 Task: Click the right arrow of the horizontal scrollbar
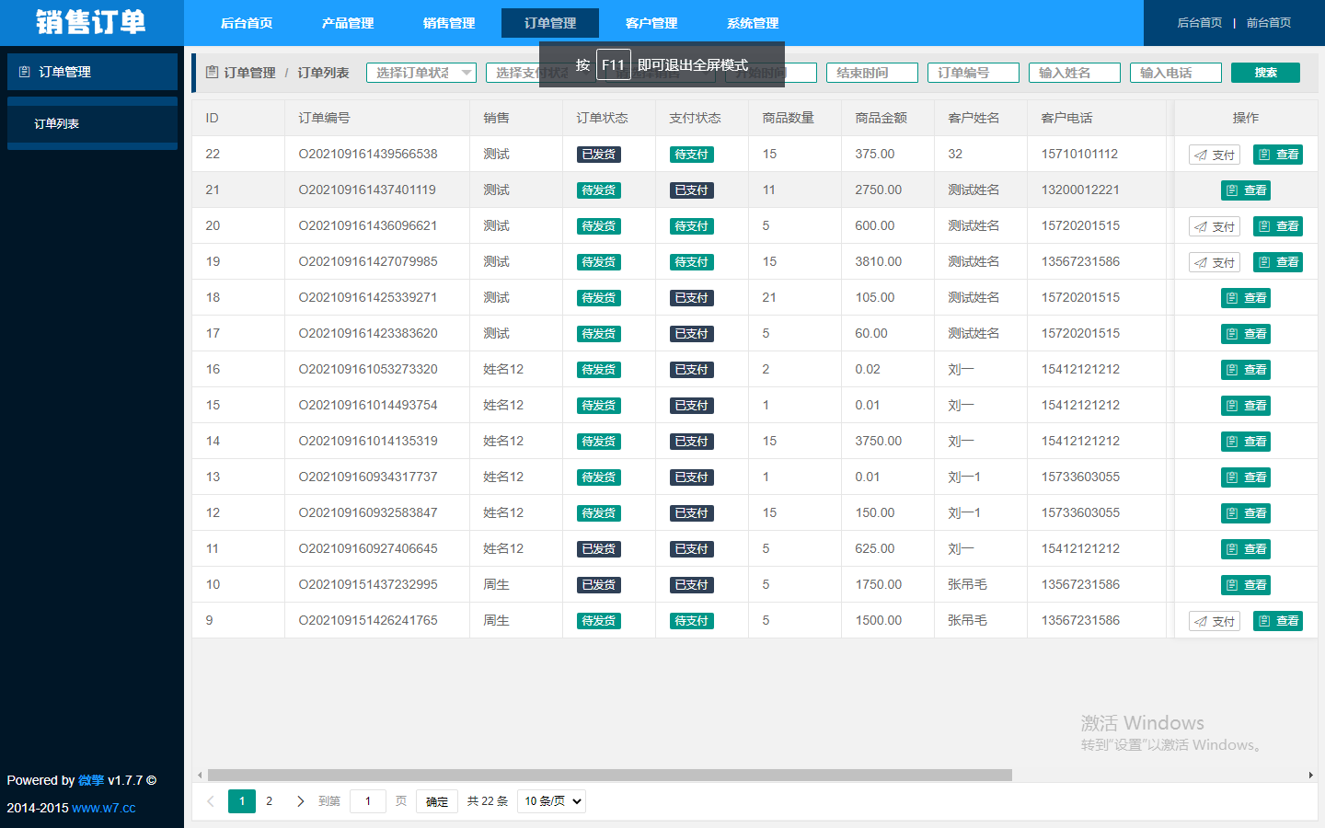click(x=1310, y=776)
